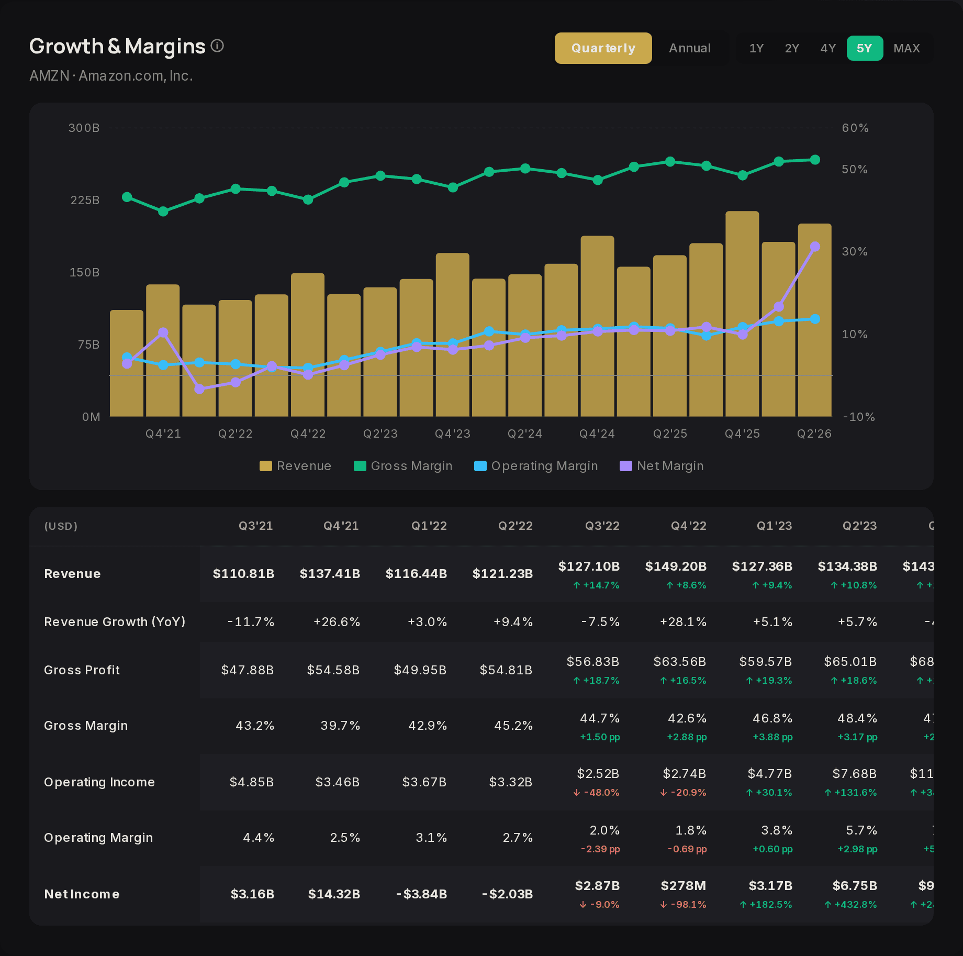Switch to Quarterly view
Image resolution: width=963 pixels, height=956 pixels.
pos(603,48)
